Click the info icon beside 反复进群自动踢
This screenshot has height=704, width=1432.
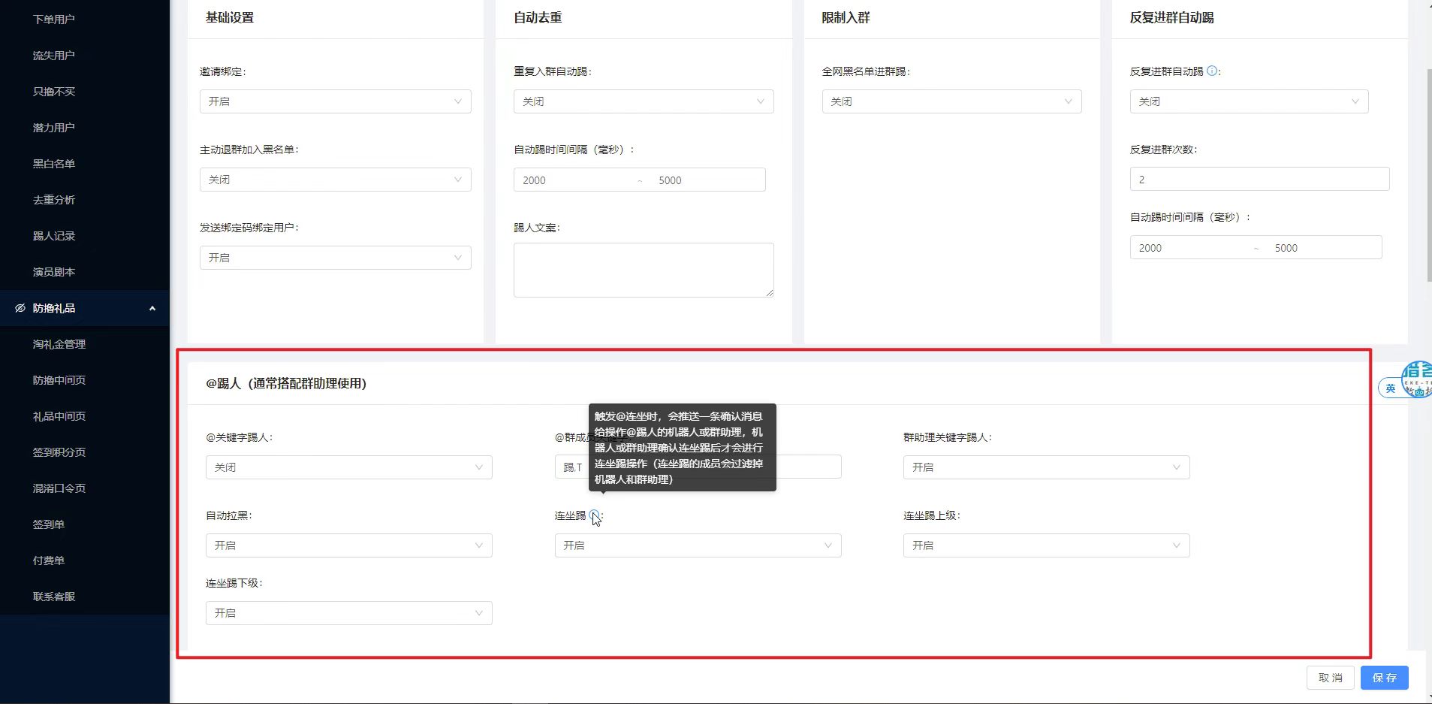click(x=1211, y=71)
